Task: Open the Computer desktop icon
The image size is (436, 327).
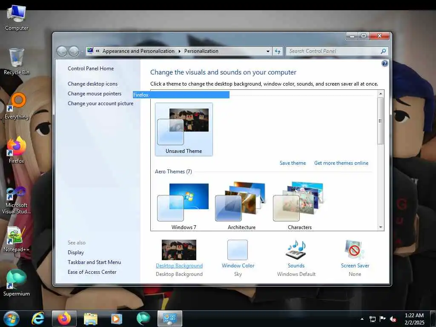Action: (17, 18)
